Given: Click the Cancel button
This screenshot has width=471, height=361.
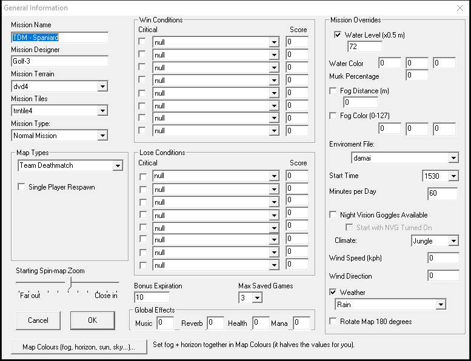Looking at the screenshot, I should coord(38,320).
